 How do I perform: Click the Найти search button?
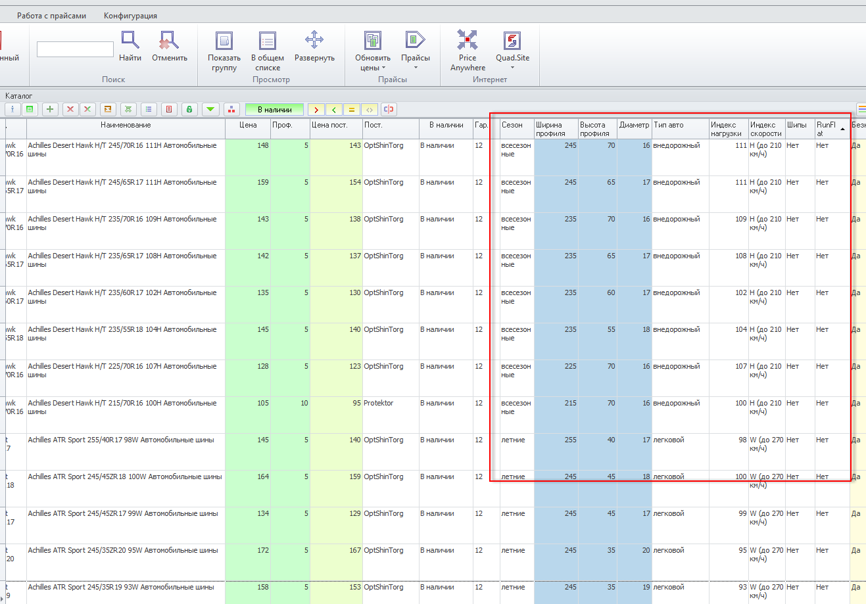point(130,46)
